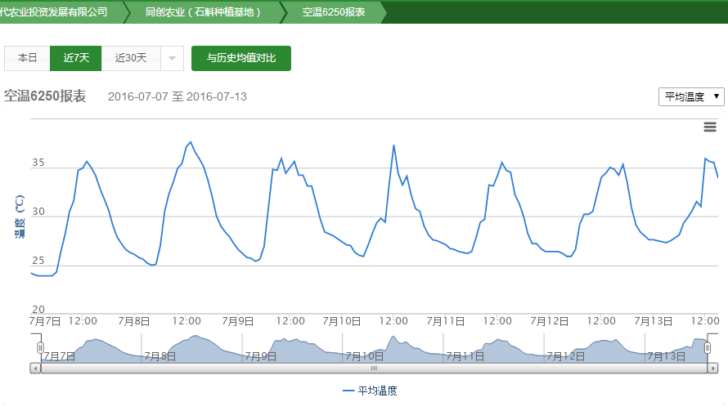
Task: Click the scrollbar left arrow under the chart
Action: tap(35, 369)
